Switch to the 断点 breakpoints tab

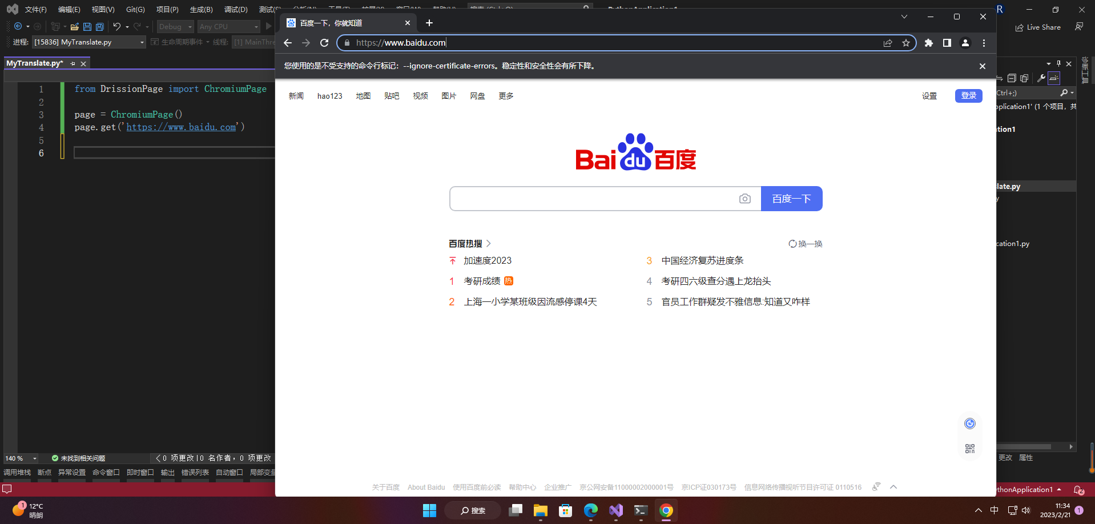[45, 473]
